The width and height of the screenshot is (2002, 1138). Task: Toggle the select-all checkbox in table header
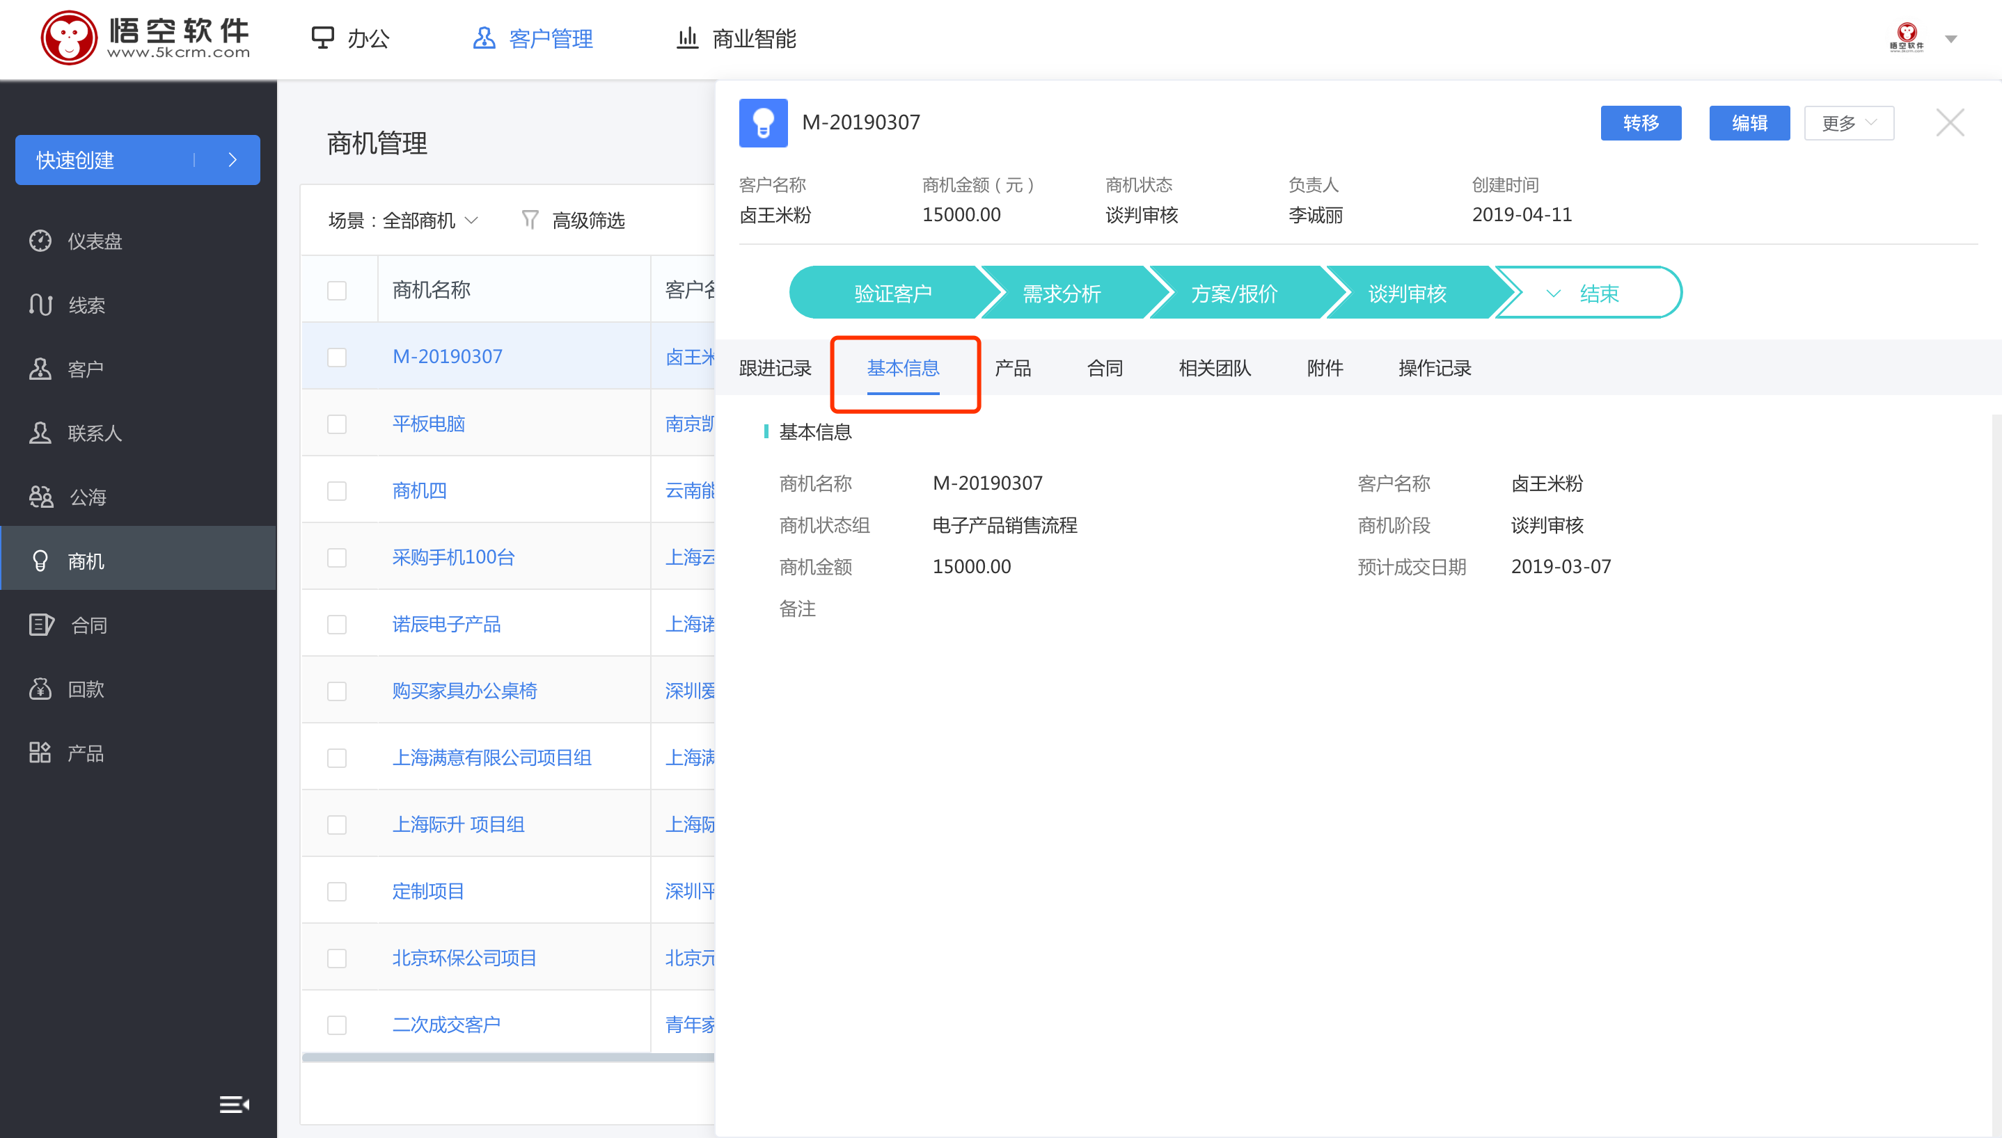tap(337, 291)
